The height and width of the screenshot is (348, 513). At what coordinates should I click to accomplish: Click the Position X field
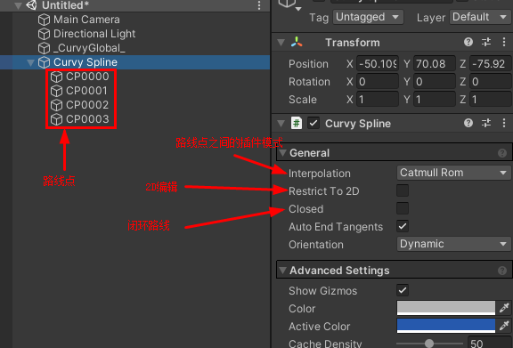378,63
